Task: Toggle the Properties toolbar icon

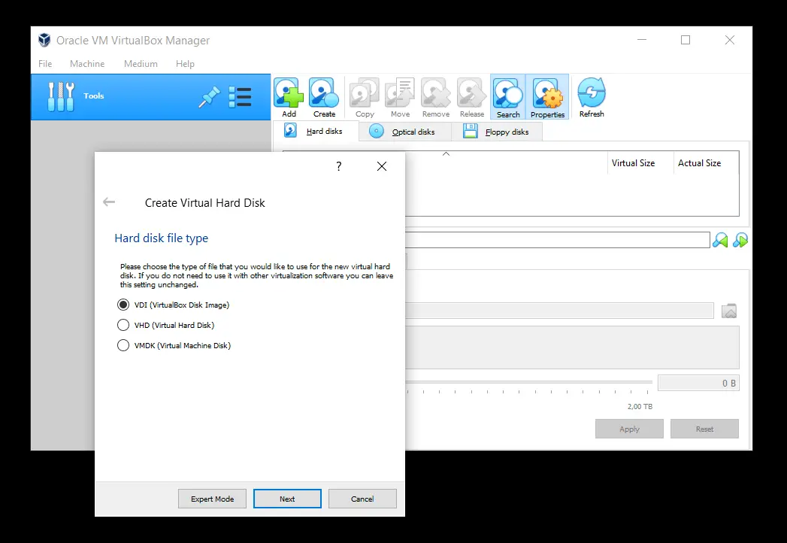Action: pos(547,98)
